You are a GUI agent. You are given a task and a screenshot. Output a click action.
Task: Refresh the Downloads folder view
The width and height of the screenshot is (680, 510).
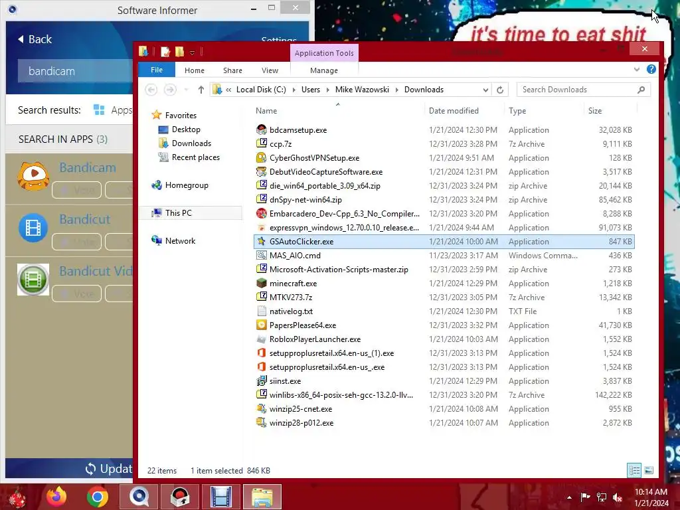(500, 90)
